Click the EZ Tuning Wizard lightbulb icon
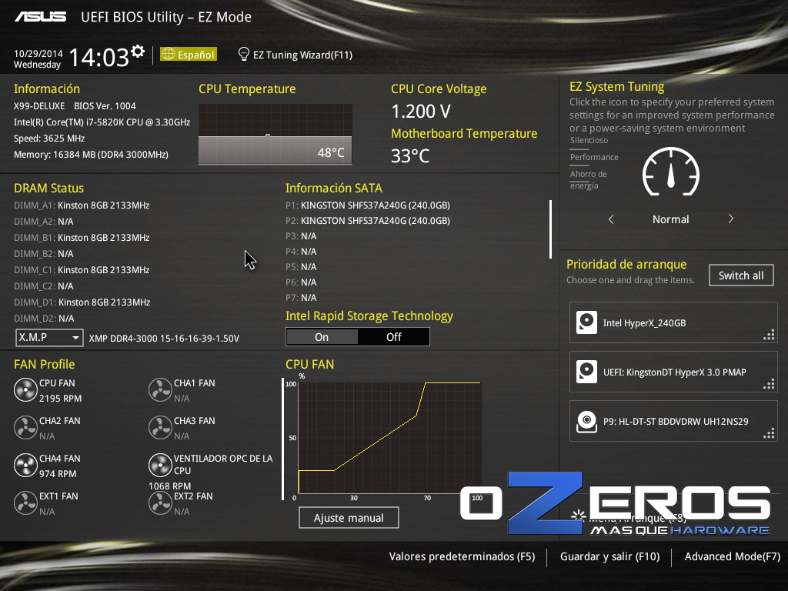This screenshot has width=788, height=591. pos(243,54)
